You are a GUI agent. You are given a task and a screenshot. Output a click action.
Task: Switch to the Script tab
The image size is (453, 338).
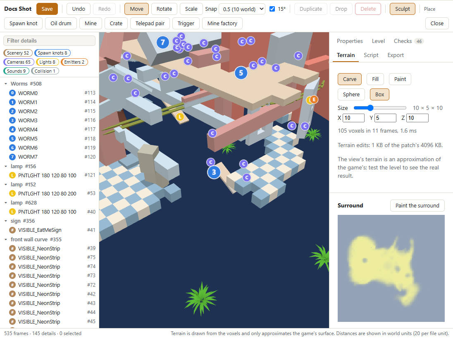(371, 55)
